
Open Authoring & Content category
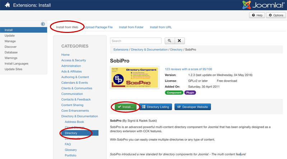point(75,77)
